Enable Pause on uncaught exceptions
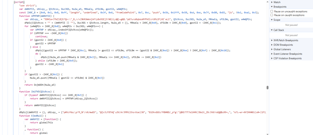Image resolution: width=313 pixels, height=135 pixels. pos(272,12)
